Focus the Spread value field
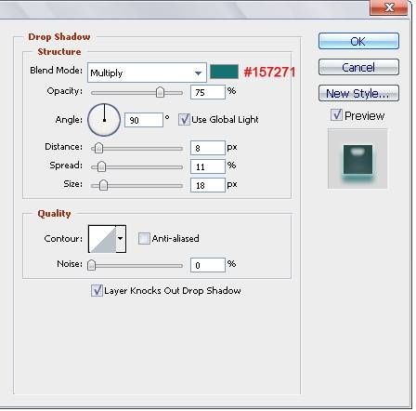Screen dimensions: 416x411 tap(208, 166)
